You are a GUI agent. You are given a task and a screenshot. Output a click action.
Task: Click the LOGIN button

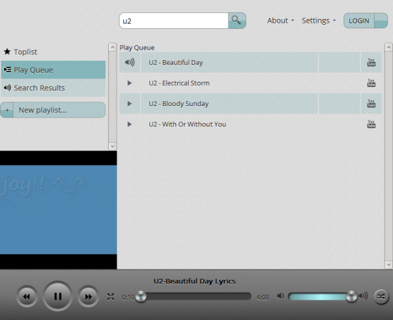click(x=359, y=20)
